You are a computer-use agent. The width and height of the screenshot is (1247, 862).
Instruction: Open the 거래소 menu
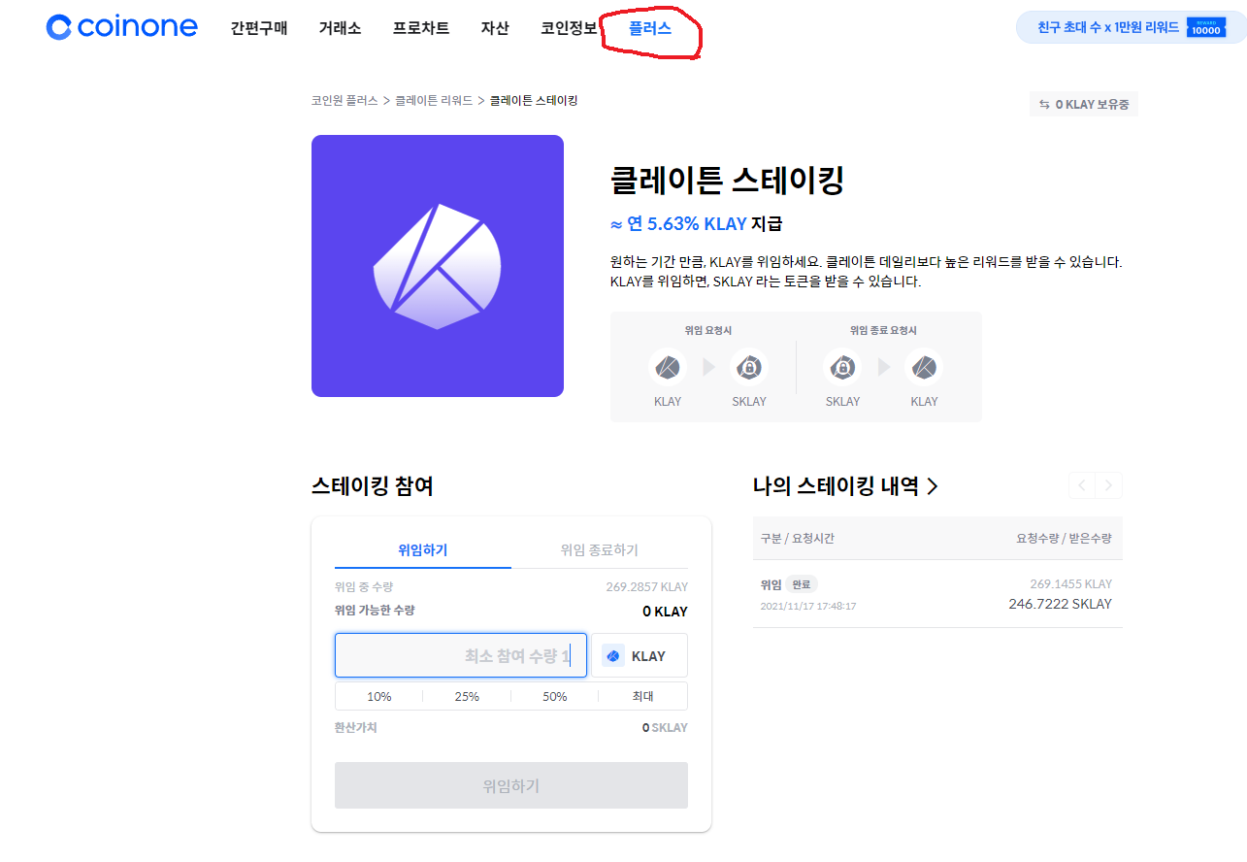[340, 28]
